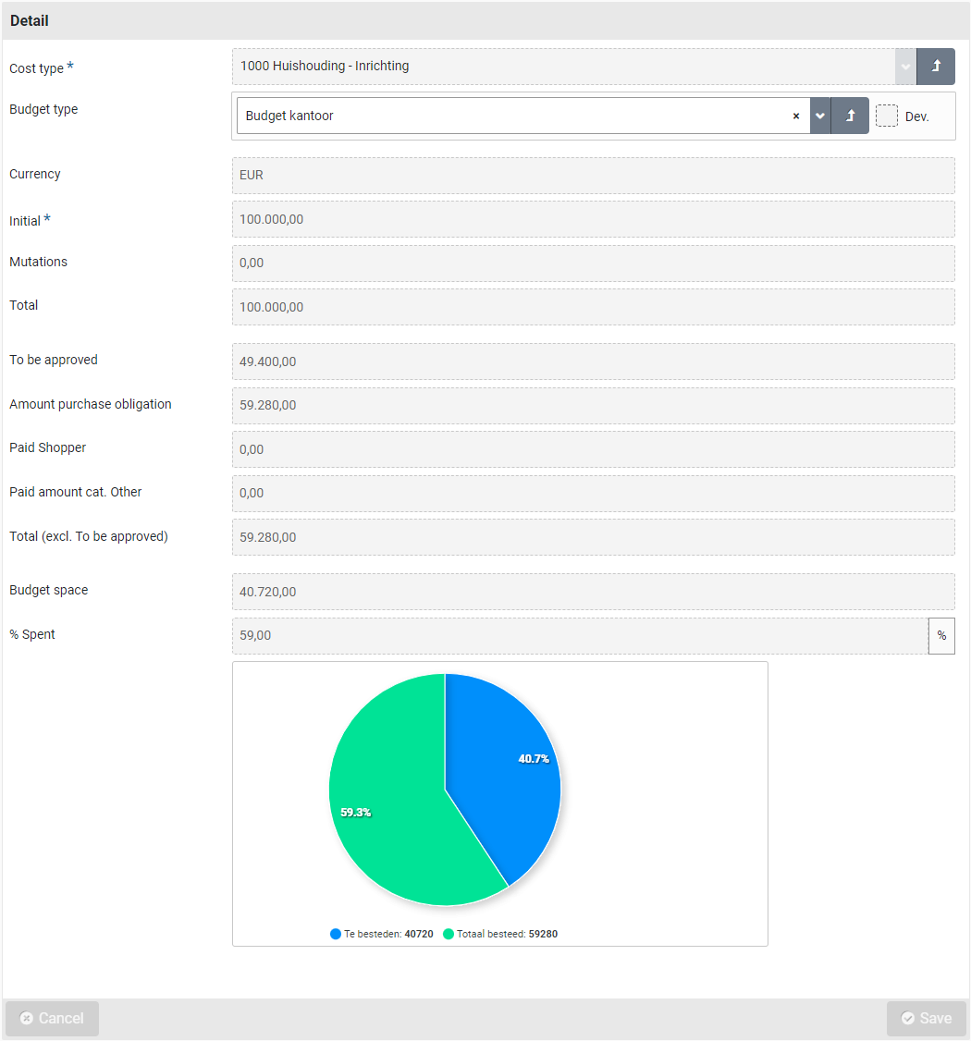
Task: Click the To be approved field
Action: coord(592,361)
